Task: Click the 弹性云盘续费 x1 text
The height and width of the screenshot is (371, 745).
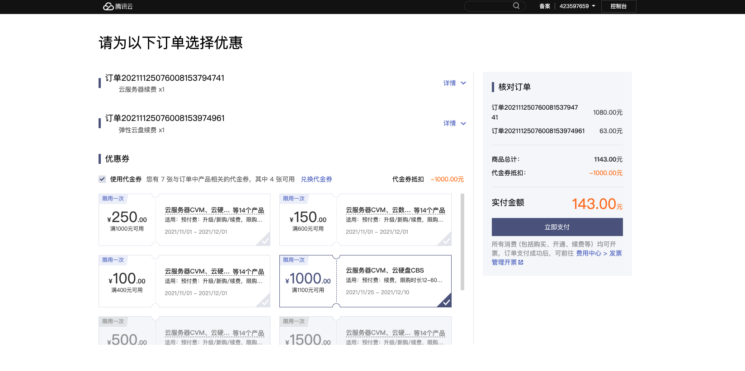Action: [141, 130]
